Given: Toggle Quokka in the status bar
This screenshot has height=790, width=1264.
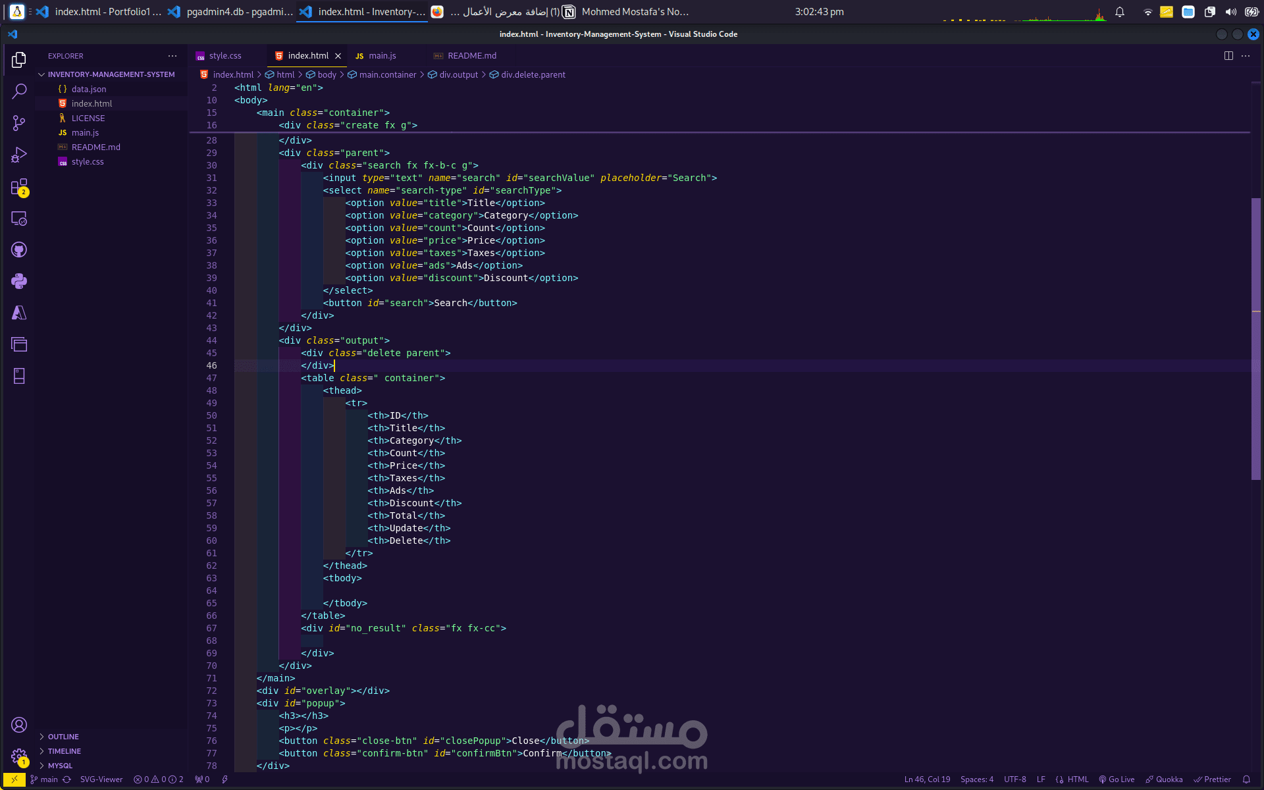Looking at the screenshot, I should tap(1164, 779).
